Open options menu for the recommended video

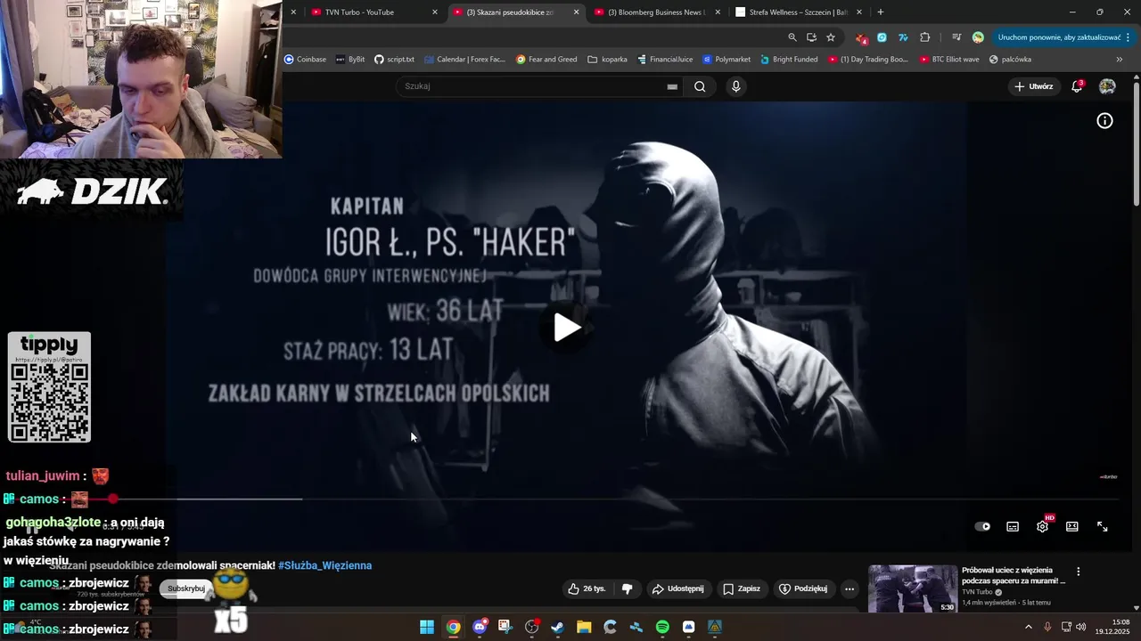point(1078,572)
